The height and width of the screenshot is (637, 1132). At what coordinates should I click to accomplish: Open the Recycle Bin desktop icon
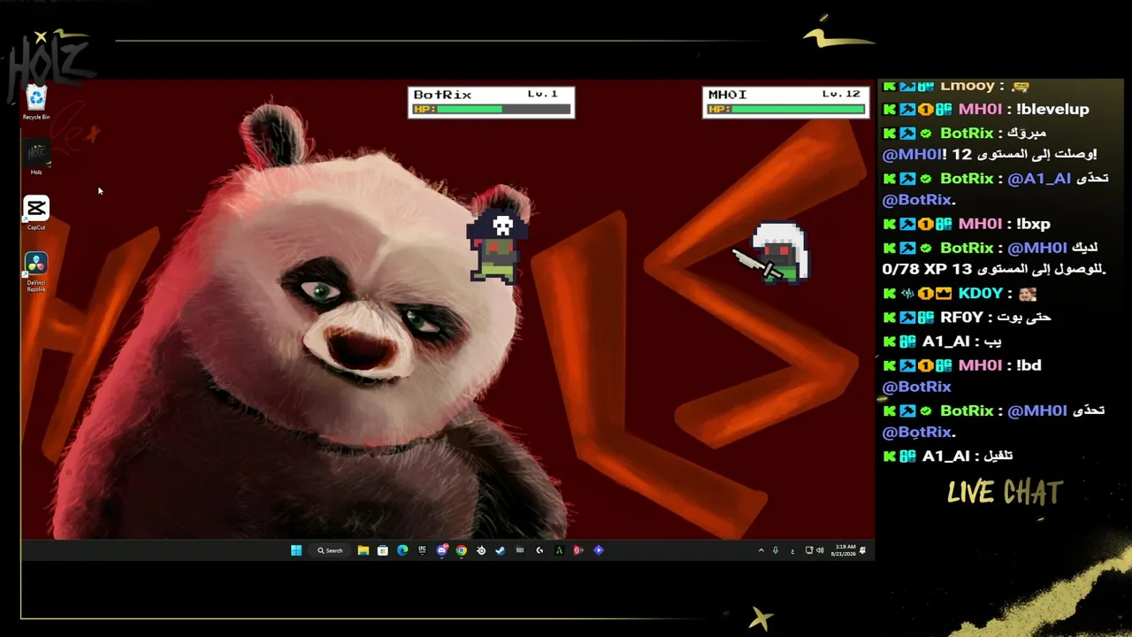click(36, 102)
